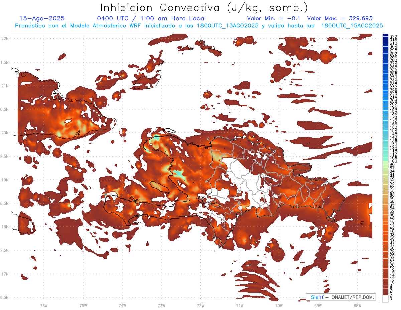The image size is (401, 310).
Task: Click the 71W longitude label
Action: (240, 305)
